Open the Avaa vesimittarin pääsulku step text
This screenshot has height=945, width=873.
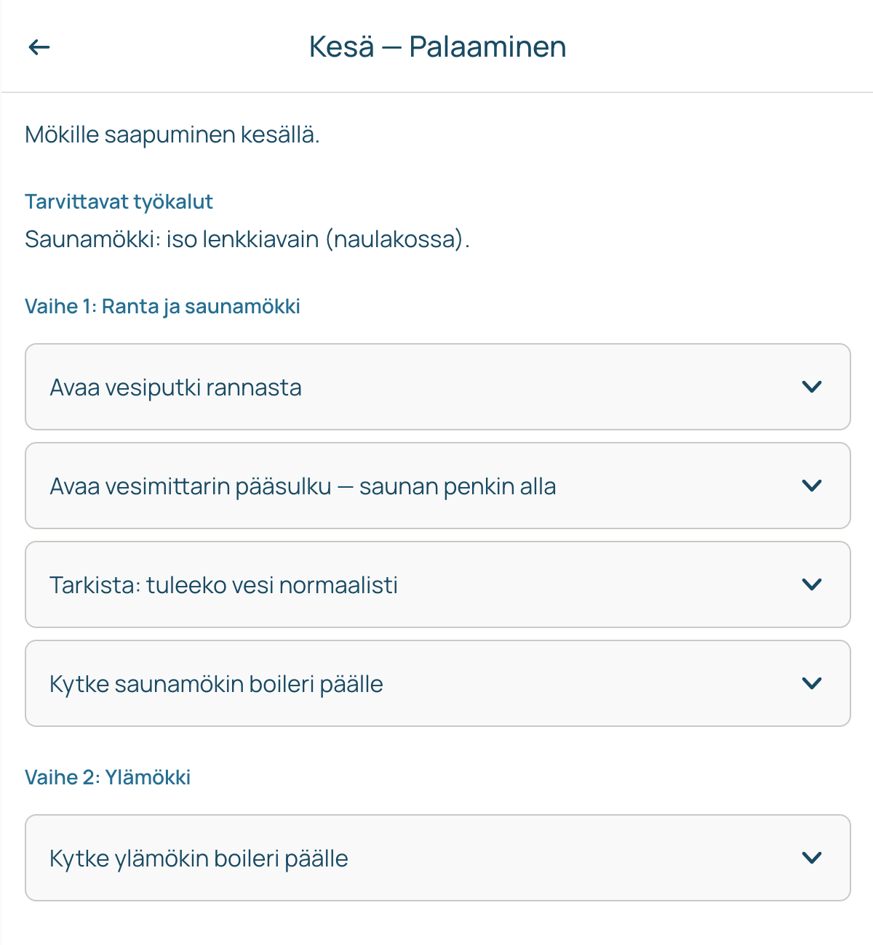pyautogui.click(x=303, y=486)
